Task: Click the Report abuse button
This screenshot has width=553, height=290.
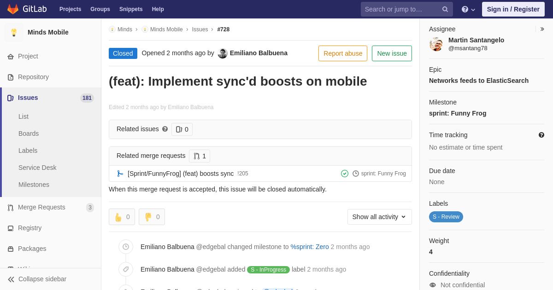Action: coord(342,53)
